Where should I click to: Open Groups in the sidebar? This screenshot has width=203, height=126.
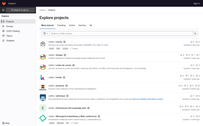(x=18, y=26)
